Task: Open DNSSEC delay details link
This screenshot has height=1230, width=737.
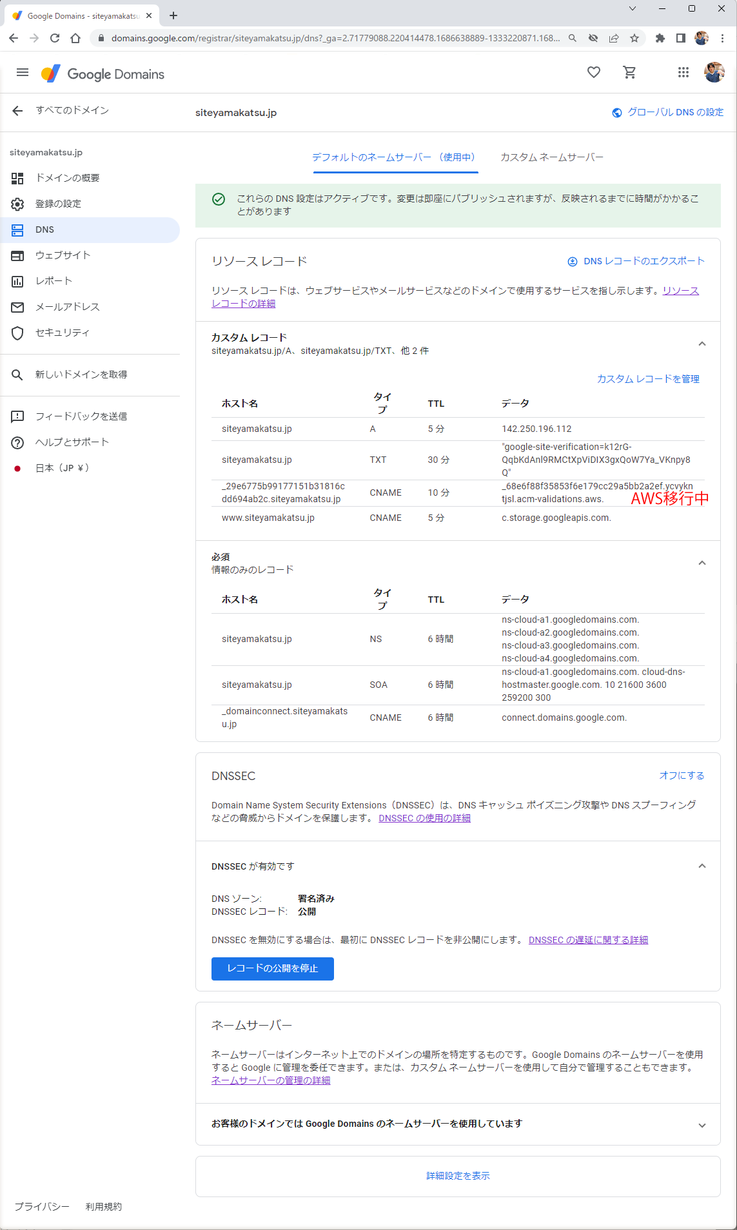Action: (x=588, y=940)
